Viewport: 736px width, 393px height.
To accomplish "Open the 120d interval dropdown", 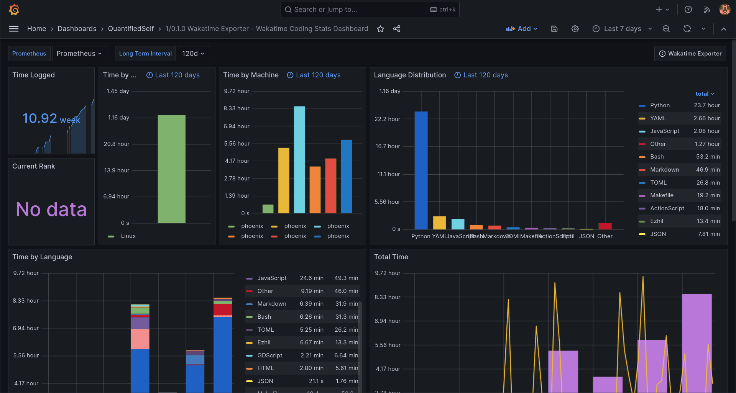I will point(194,54).
